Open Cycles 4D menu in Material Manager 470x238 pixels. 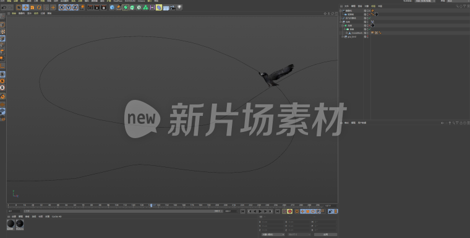(57, 216)
